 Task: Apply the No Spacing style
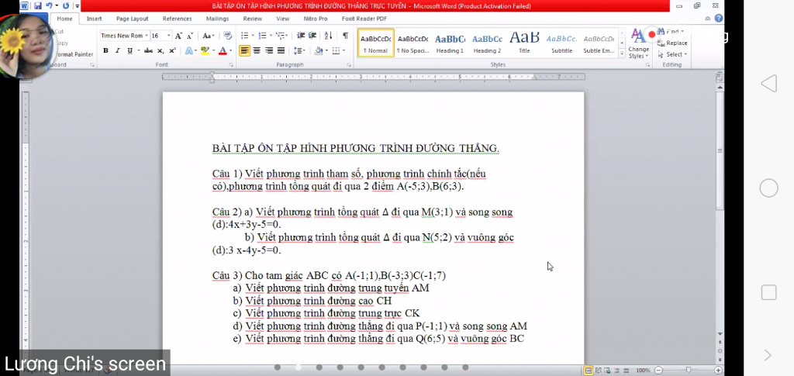click(413, 43)
